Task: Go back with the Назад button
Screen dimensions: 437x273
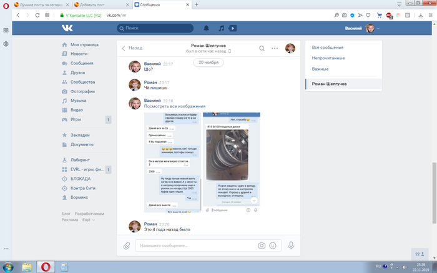Action: click(x=132, y=48)
